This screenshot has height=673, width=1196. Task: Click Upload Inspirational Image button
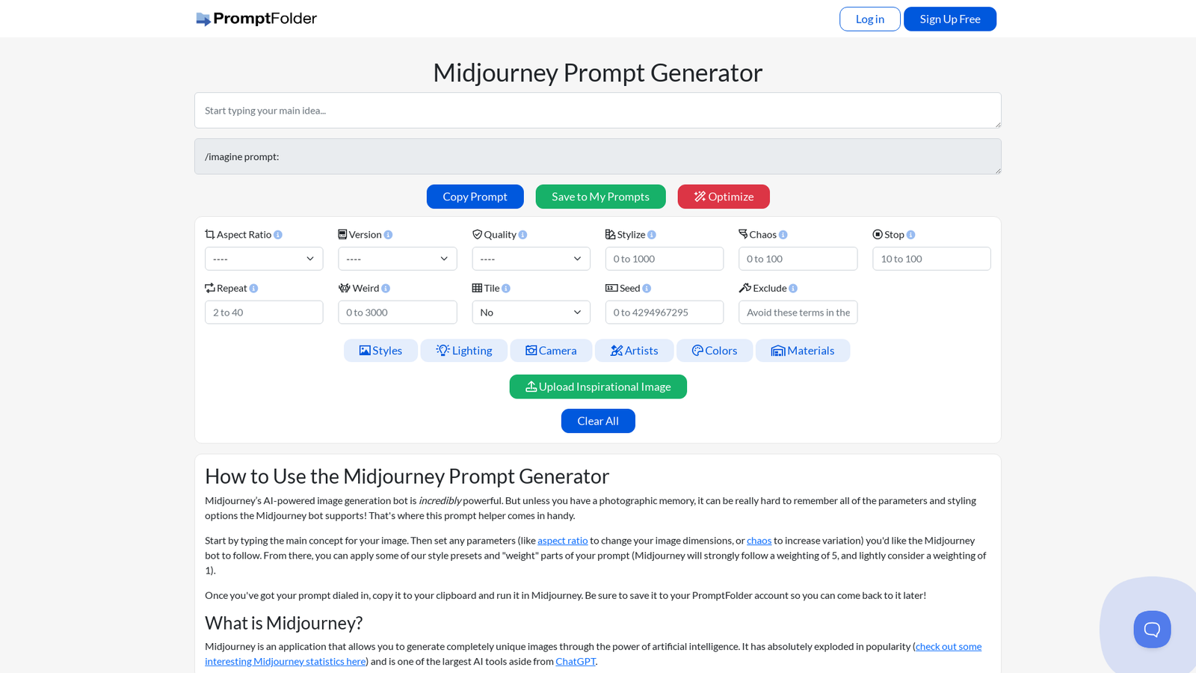click(598, 387)
